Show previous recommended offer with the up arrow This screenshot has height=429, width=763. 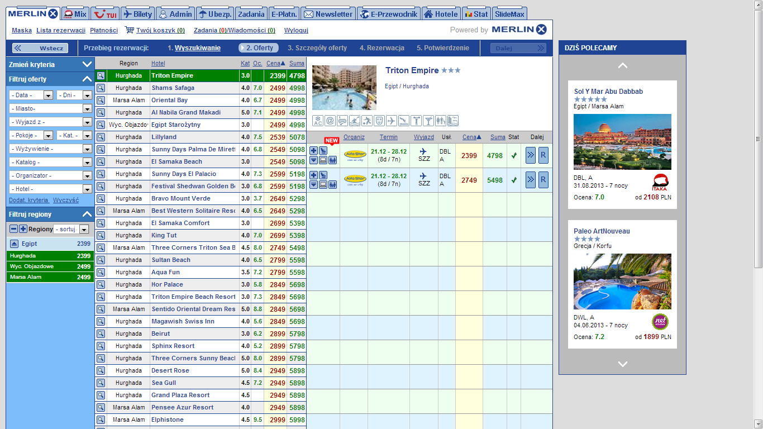pyautogui.click(x=623, y=65)
